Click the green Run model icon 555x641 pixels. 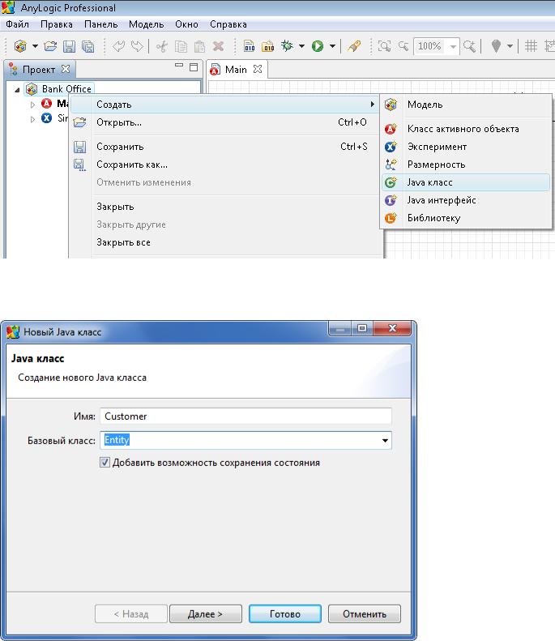click(317, 46)
